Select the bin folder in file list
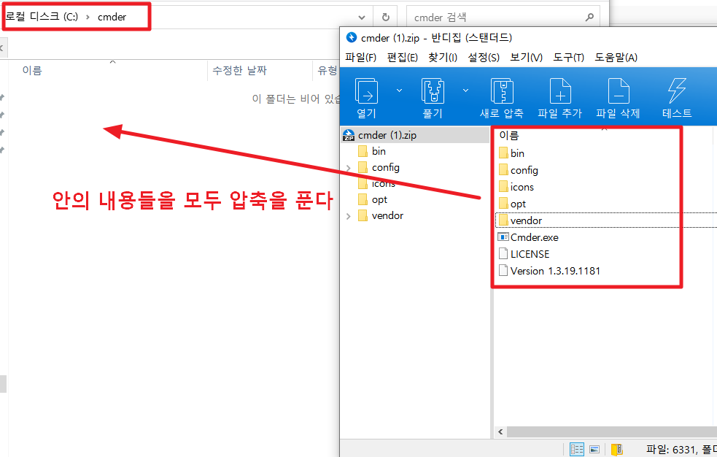 [517, 153]
